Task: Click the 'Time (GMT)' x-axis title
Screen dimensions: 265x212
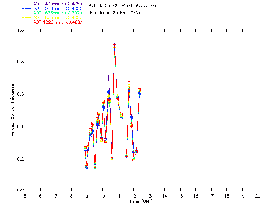Action: 141,202
